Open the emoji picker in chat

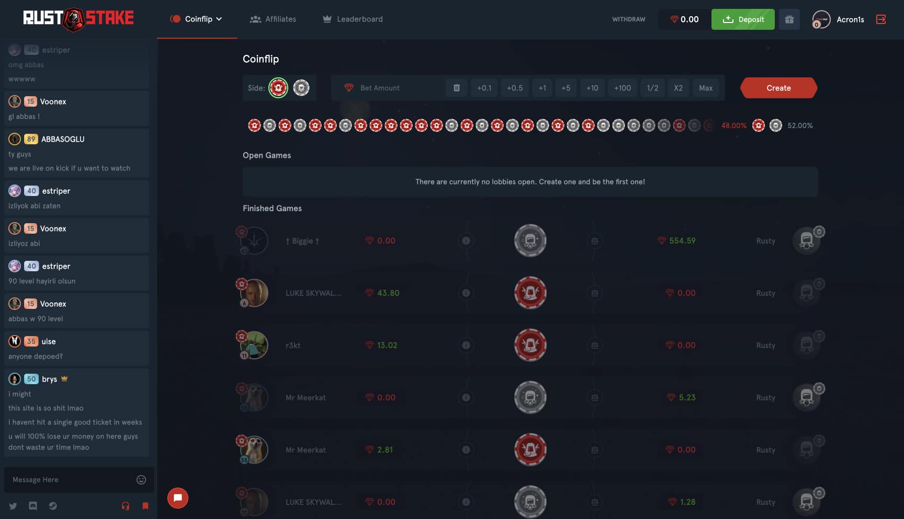[141, 480]
